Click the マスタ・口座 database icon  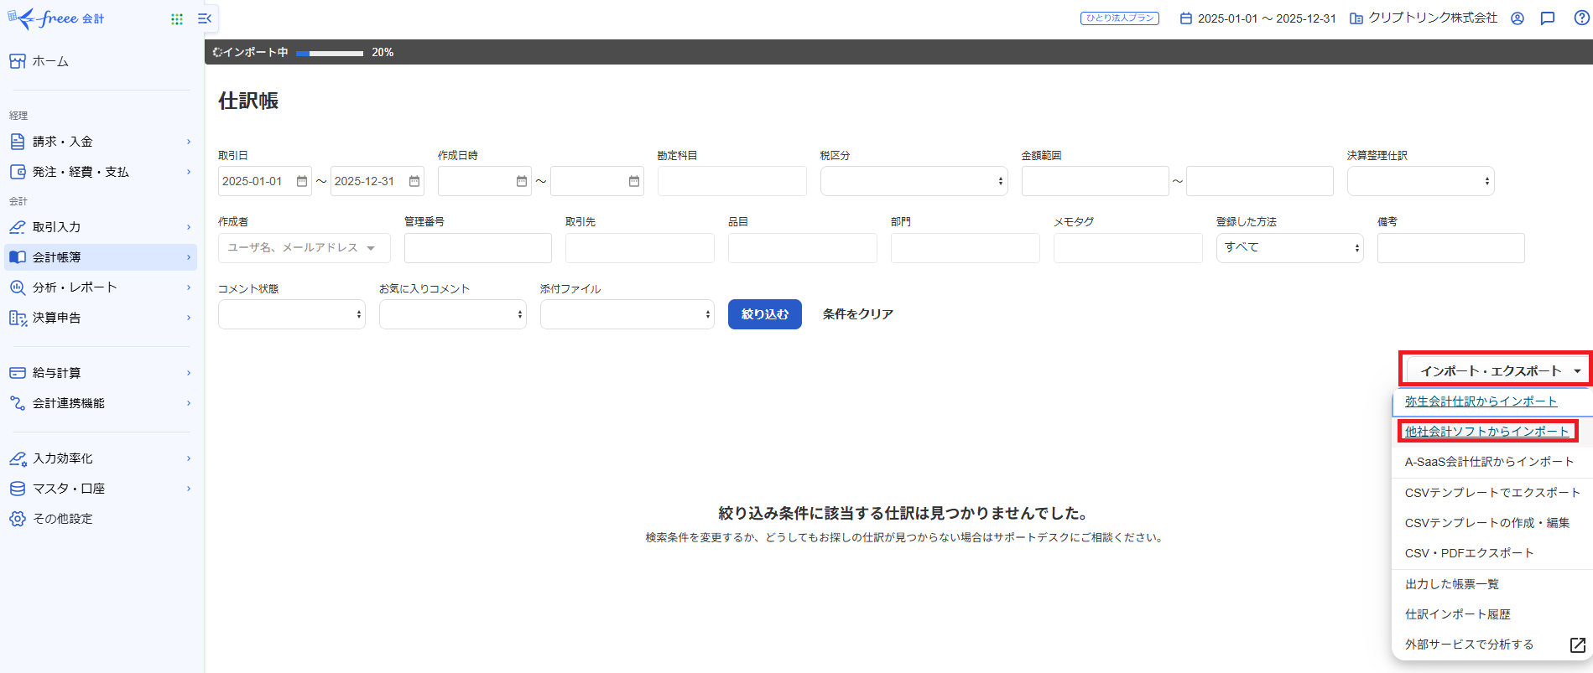(18, 489)
